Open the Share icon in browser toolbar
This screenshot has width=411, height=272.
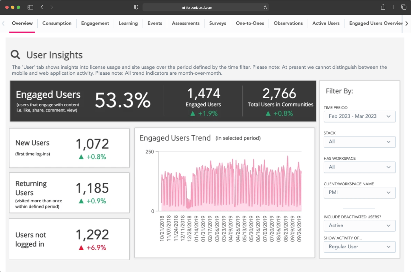[x=383, y=7]
